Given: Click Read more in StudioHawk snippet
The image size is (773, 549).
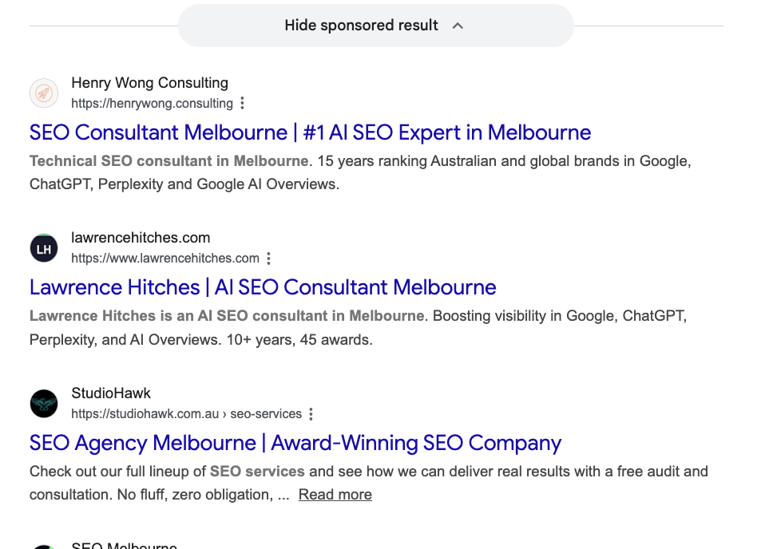Looking at the screenshot, I should [335, 494].
